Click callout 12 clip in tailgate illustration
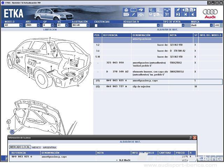Image resolution: width=224 pixels, height=168 pixels. coord(9,128)
